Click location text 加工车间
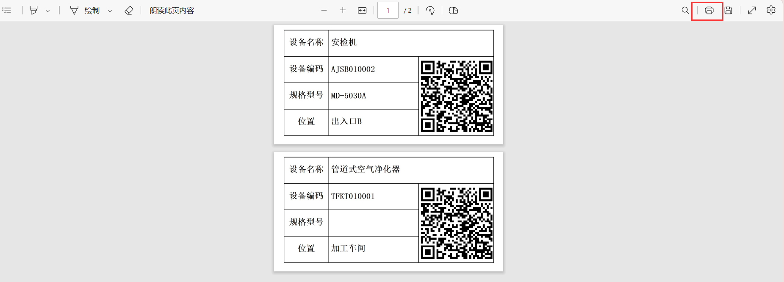This screenshot has height=282, width=784. click(348, 249)
